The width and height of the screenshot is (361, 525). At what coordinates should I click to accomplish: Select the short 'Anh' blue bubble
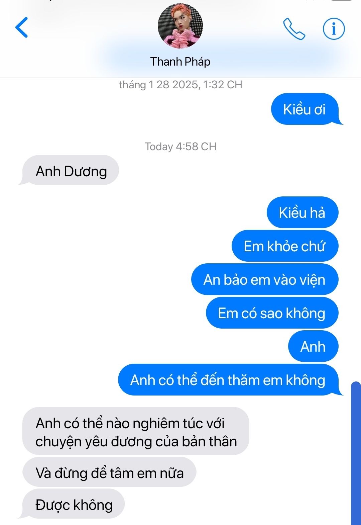[313, 346]
